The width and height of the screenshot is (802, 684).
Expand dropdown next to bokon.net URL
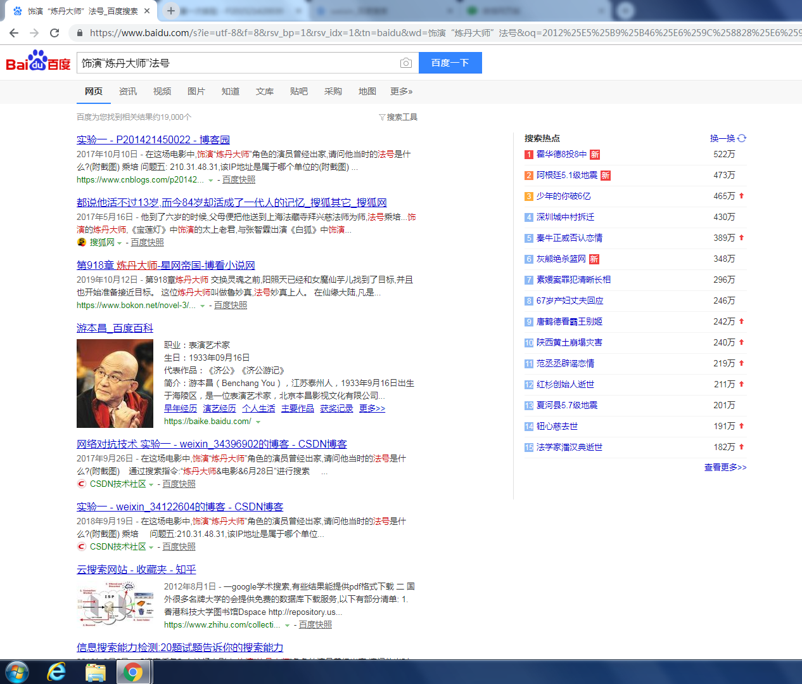(x=203, y=306)
